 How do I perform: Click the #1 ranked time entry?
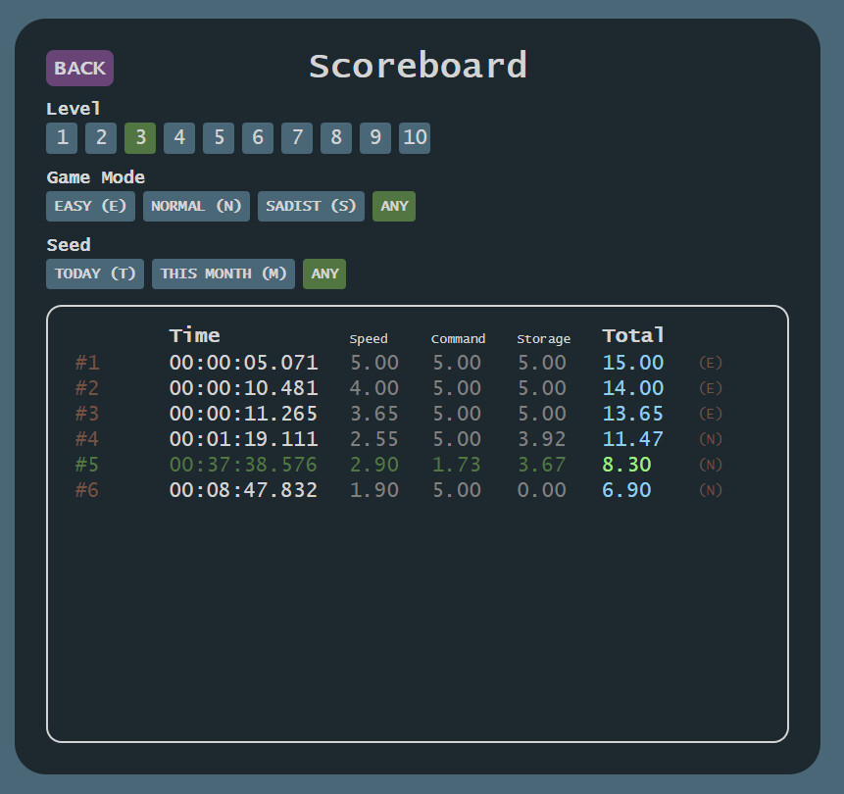click(243, 363)
